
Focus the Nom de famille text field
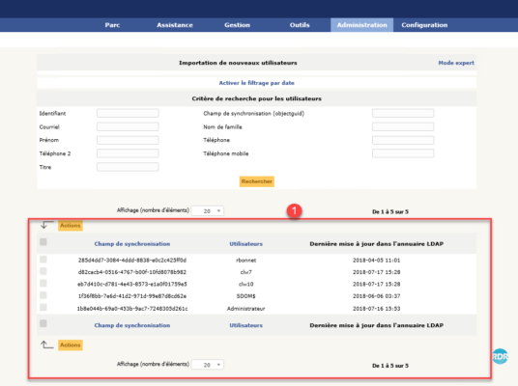pos(403,126)
